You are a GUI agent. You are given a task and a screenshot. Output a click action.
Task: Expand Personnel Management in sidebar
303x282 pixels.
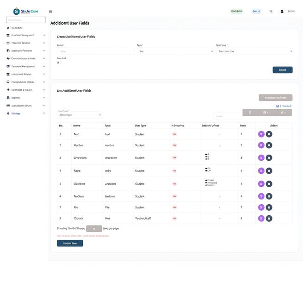(x=26, y=66)
